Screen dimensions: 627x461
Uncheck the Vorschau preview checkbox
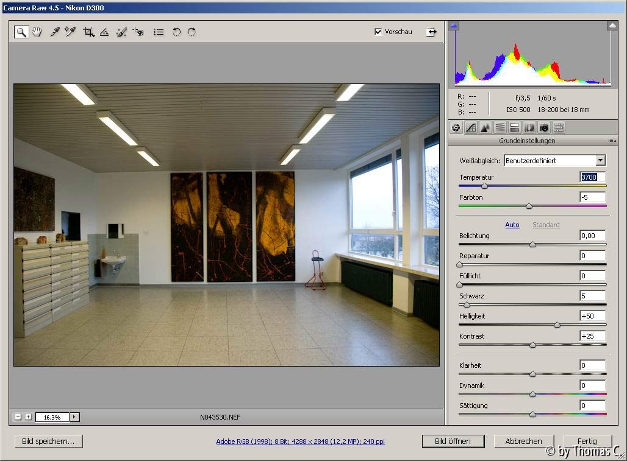378,32
